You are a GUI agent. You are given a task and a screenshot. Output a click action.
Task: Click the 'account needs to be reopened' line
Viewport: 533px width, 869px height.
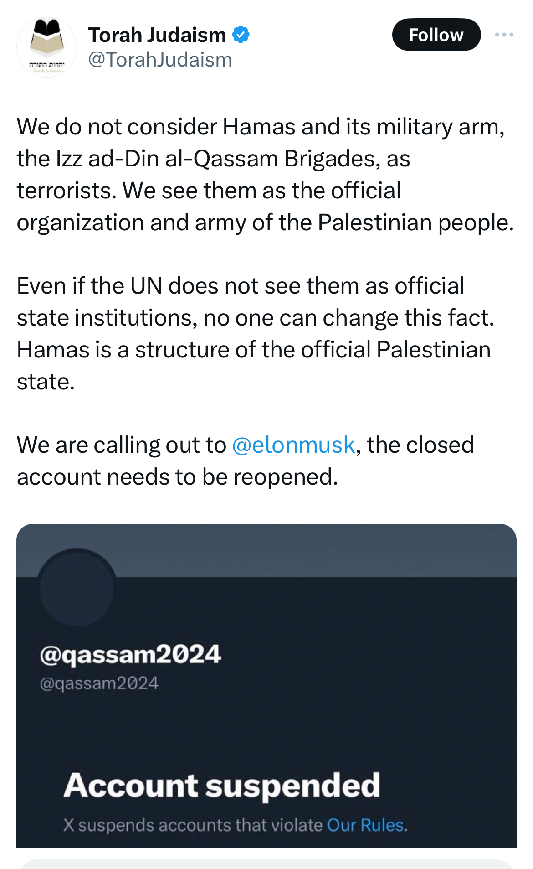(x=177, y=477)
